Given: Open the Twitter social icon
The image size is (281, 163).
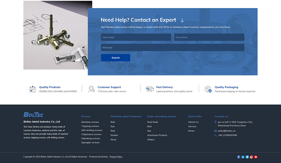Looking at the screenshot, I should click(x=247, y=157).
